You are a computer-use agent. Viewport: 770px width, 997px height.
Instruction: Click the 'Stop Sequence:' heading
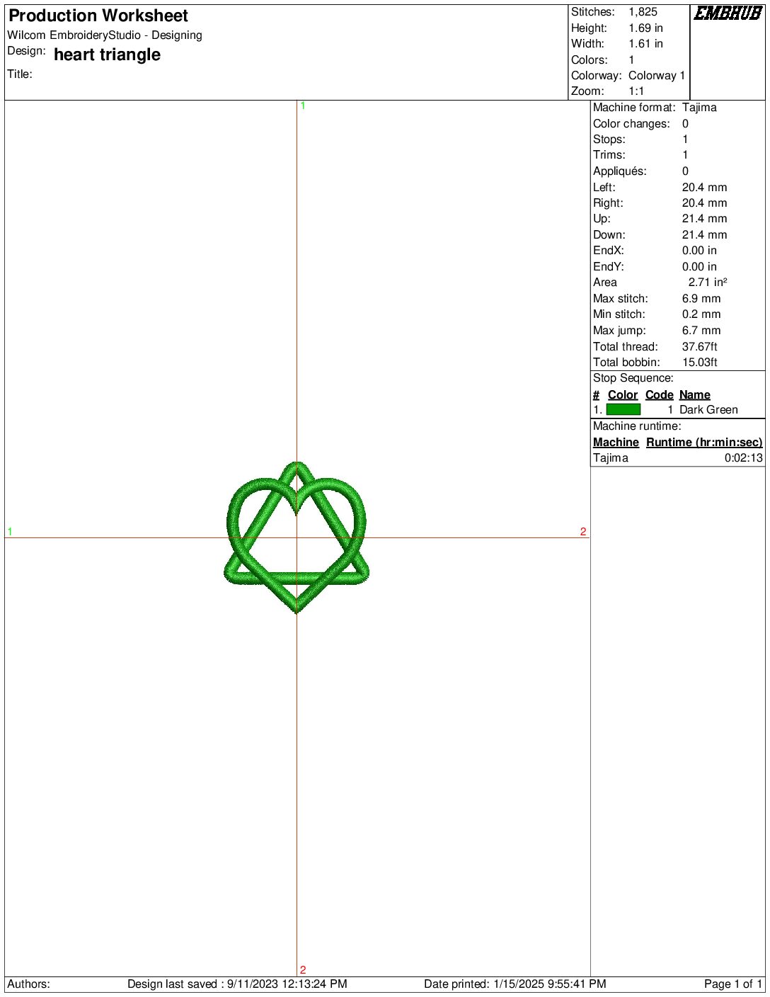[x=633, y=377]
